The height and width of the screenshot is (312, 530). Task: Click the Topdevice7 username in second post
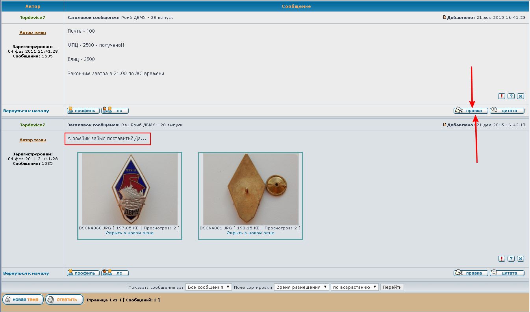[x=33, y=125]
